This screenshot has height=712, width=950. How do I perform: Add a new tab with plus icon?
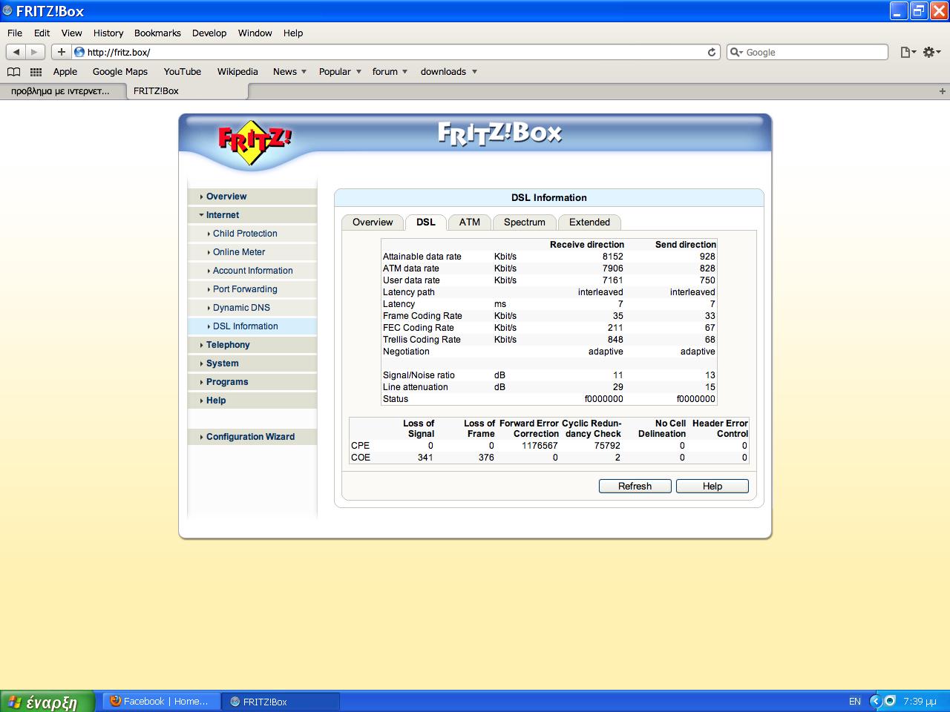point(943,91)
